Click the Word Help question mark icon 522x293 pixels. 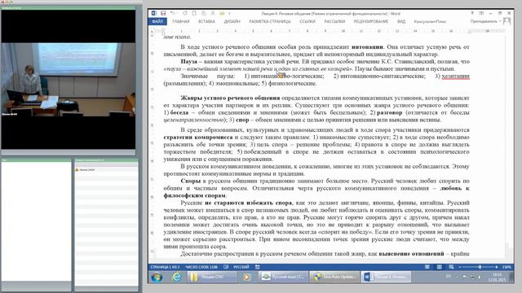(x=472, y=13)
